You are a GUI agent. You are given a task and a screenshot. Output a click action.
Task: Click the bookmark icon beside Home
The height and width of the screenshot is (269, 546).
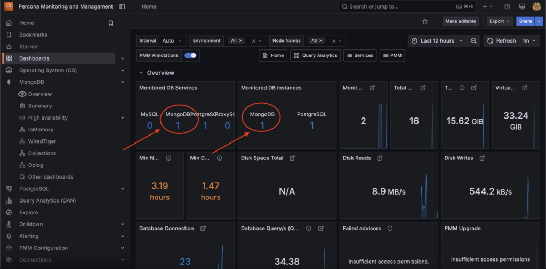pyautogui.click(x=110, y=23)
